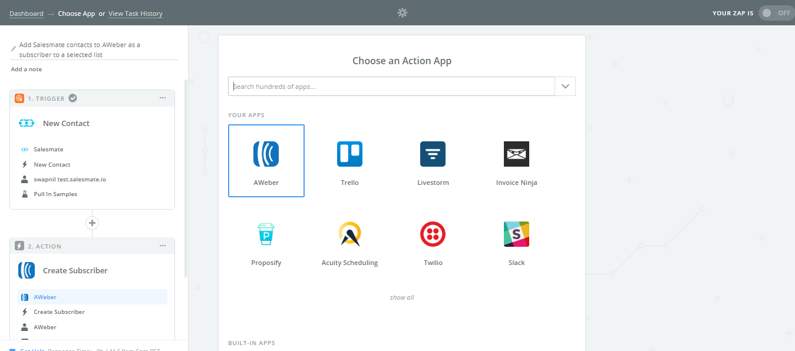The image size is (795, 351).
Task: Select the Acuity Scheduling app icon
Action: [x=349, y=234]
